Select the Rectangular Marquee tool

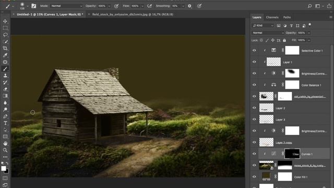(5, 28)
